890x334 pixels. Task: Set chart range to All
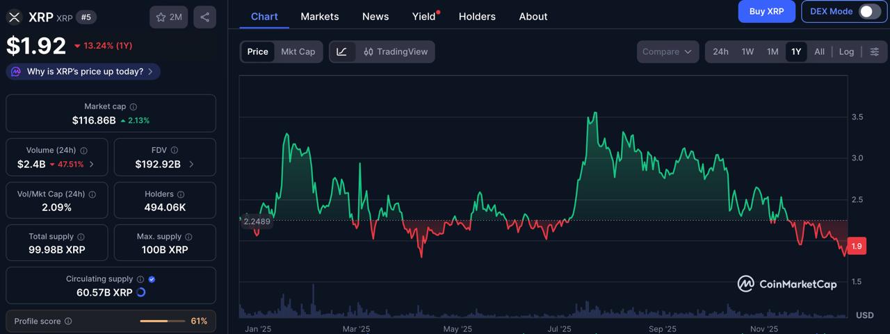(x=820, y=52)
